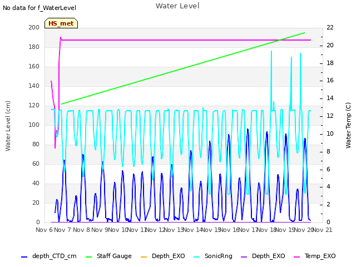Click the blue depth_CTD_cm legend swatch
356x267 pixels.
pos(24,256)
